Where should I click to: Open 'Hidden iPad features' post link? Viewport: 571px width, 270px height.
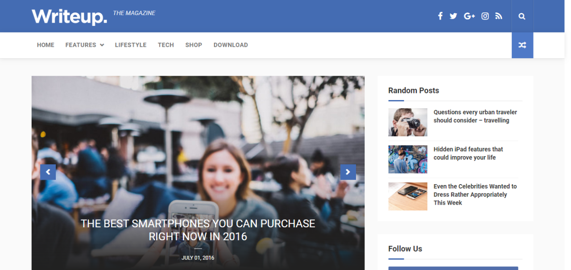[x=468, y=153]
